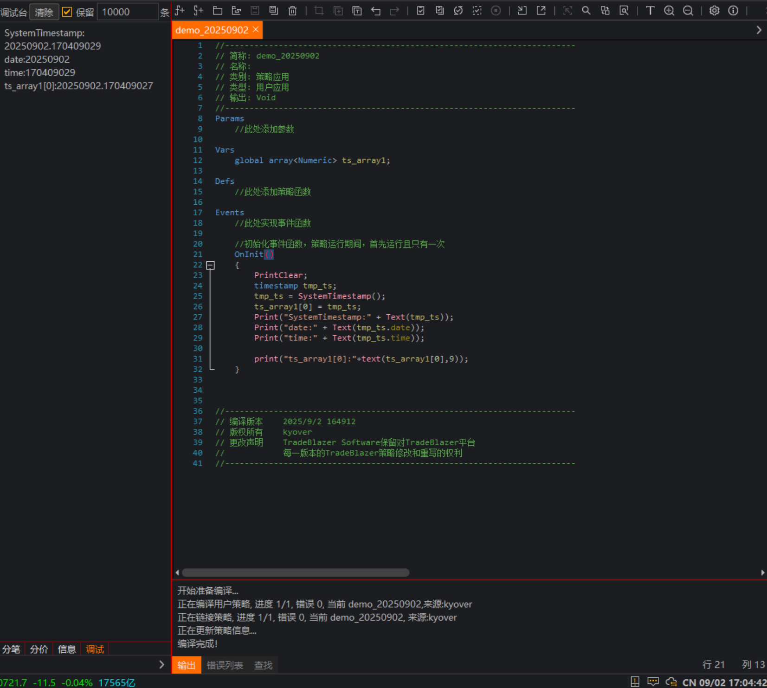Screen dimensions: 767x688
Task: Click the cut/crop toolbar icon
Action: (319, 11)
